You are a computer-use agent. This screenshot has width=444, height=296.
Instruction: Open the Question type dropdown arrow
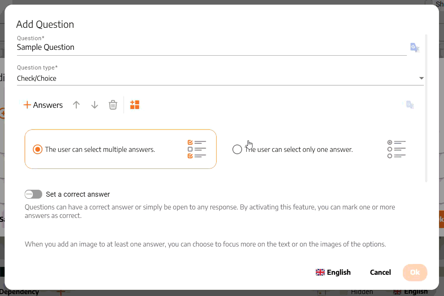point(421,78)
